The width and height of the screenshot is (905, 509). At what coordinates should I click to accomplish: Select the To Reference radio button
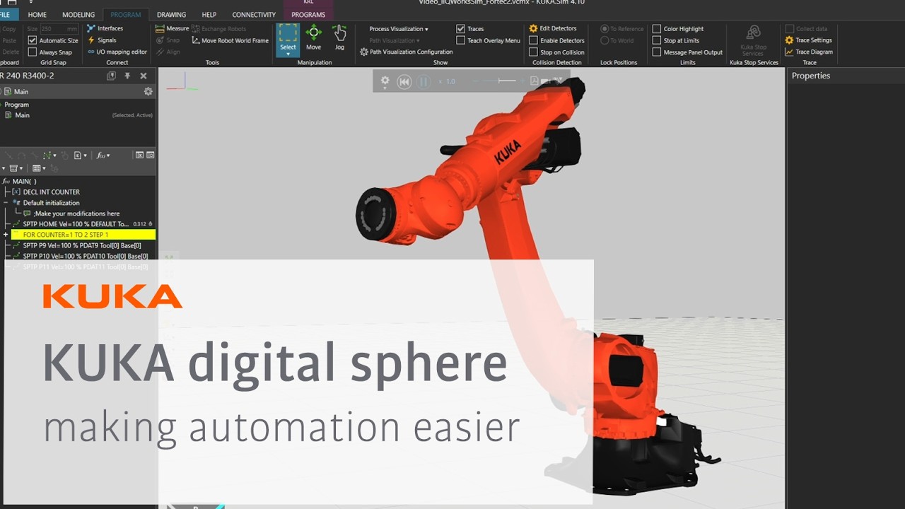coord(605,28)
